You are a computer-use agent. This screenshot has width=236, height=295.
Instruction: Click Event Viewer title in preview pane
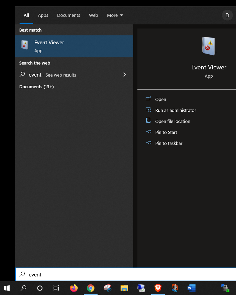(x=209, y=67)
